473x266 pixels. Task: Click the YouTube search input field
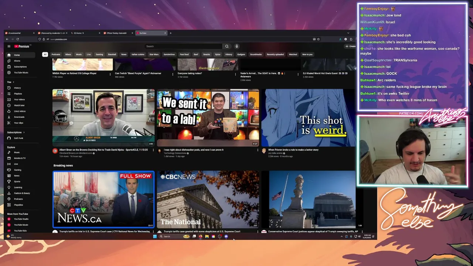tap(184, 46)
